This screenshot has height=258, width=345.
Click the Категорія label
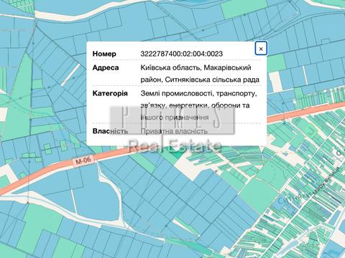(x=110, y=93)
